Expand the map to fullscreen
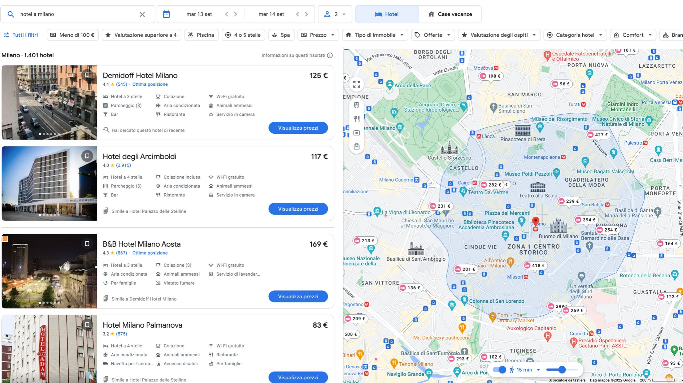Screen dimensions: 683x383 pyautogui.click(x=357, y=84)
